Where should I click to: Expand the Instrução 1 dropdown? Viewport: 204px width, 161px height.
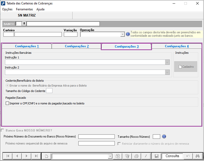167,62
